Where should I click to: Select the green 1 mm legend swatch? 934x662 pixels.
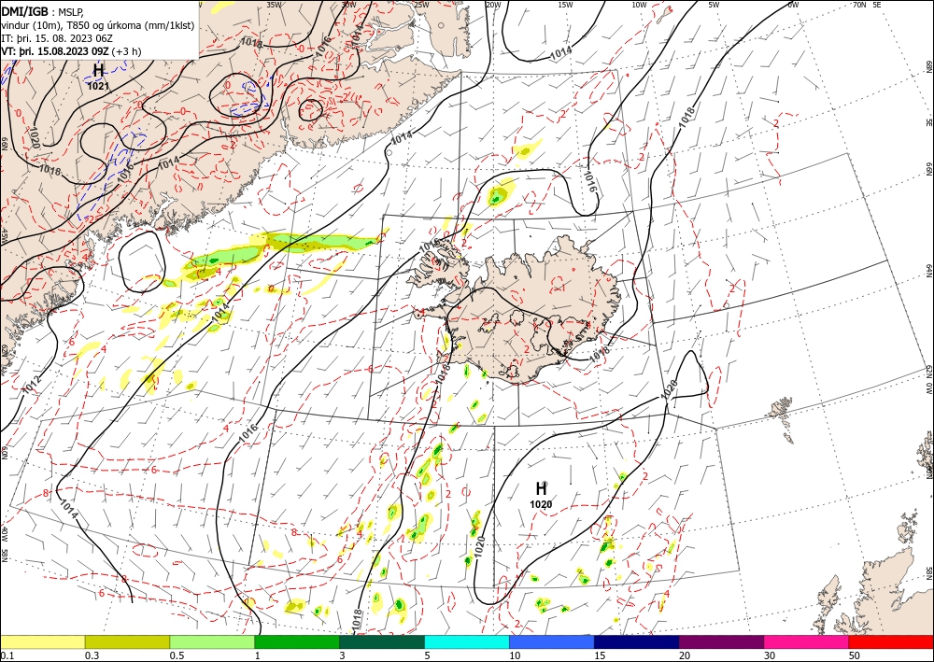[297, 641]
